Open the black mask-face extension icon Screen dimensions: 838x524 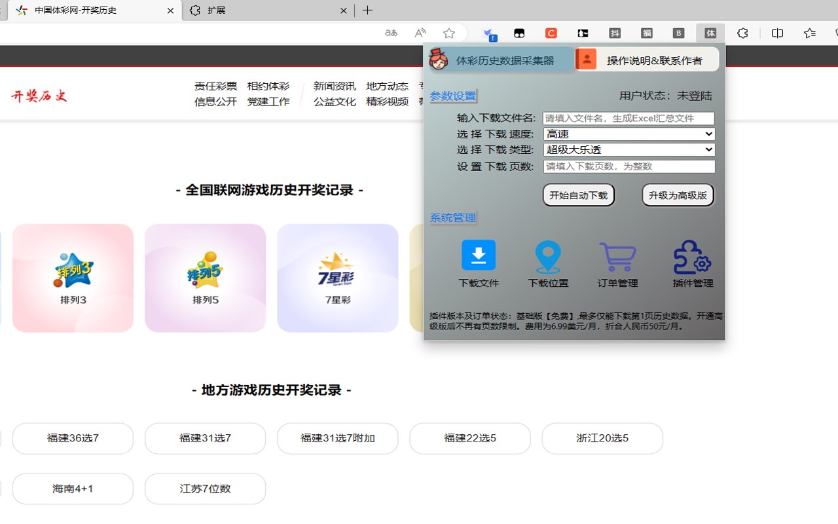click(x=519, y=33)
